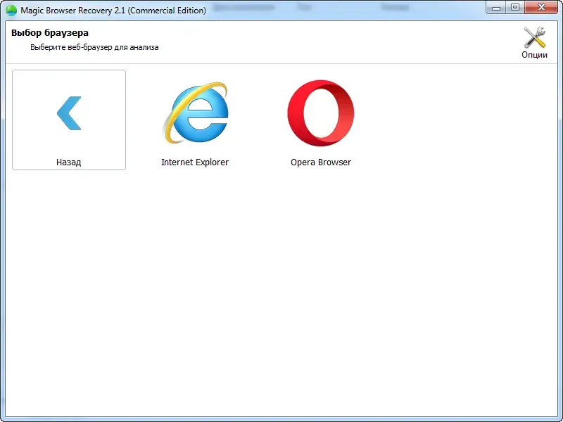The image size is (563, 422).
Task: Choose the Opera Browser icon
Action: pyautogui.click(x=321, y=113)
